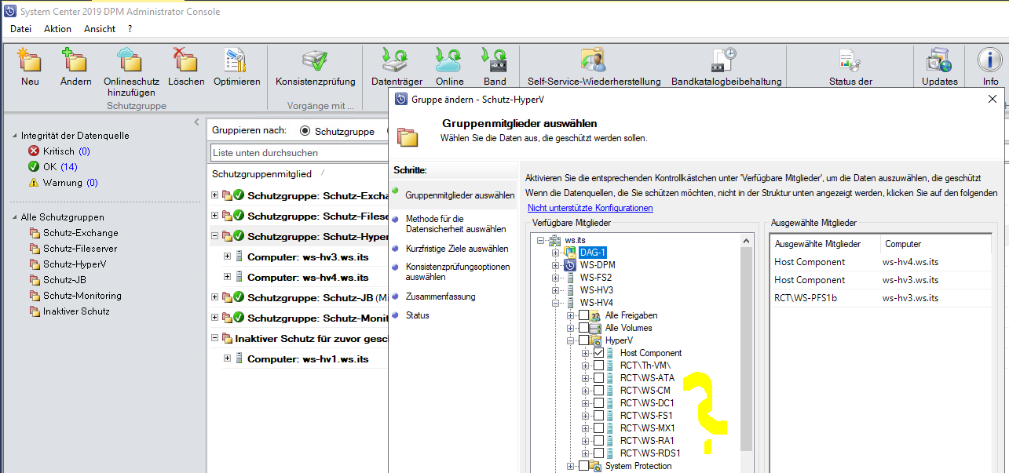Expand the WS-HV3 tree node
This screenshot has height=473, width=1009.
(x=556, y=290)
